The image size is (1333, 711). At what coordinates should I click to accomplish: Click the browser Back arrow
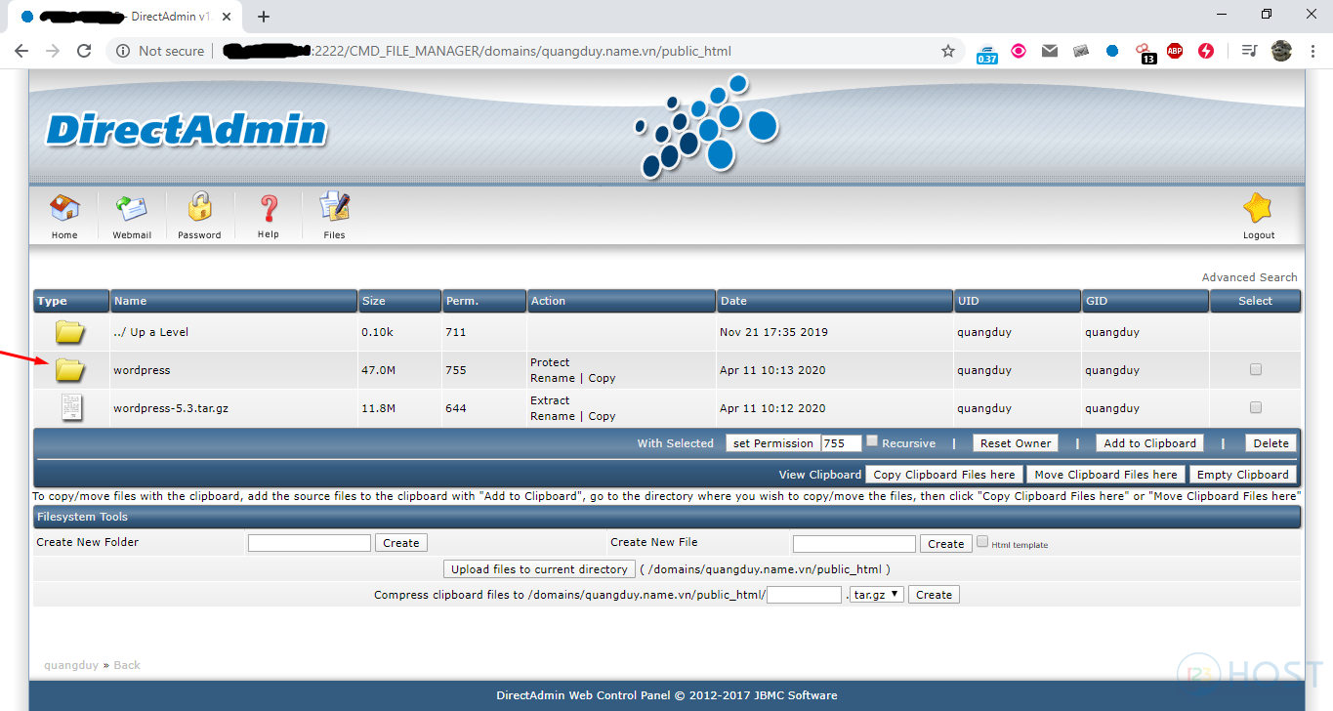pyautogui.click(x=21, y=51)
